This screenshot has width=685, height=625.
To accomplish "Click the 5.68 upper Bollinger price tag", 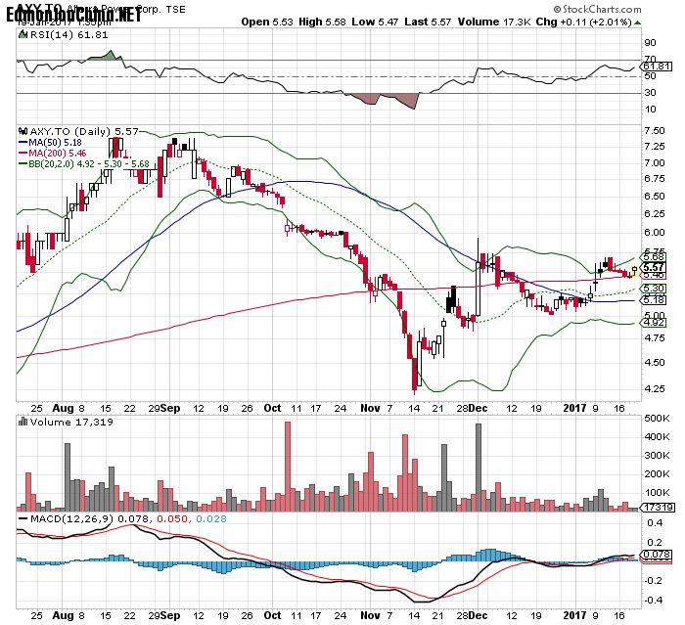I will coord(654,256).
